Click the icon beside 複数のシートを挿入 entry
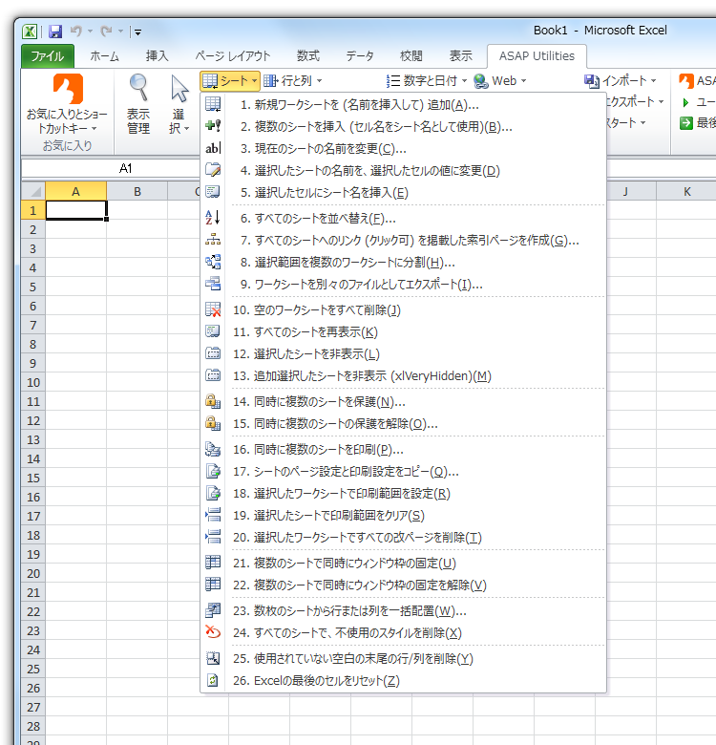 click(x=213, y=126)
